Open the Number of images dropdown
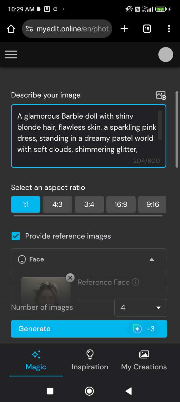 140,307
